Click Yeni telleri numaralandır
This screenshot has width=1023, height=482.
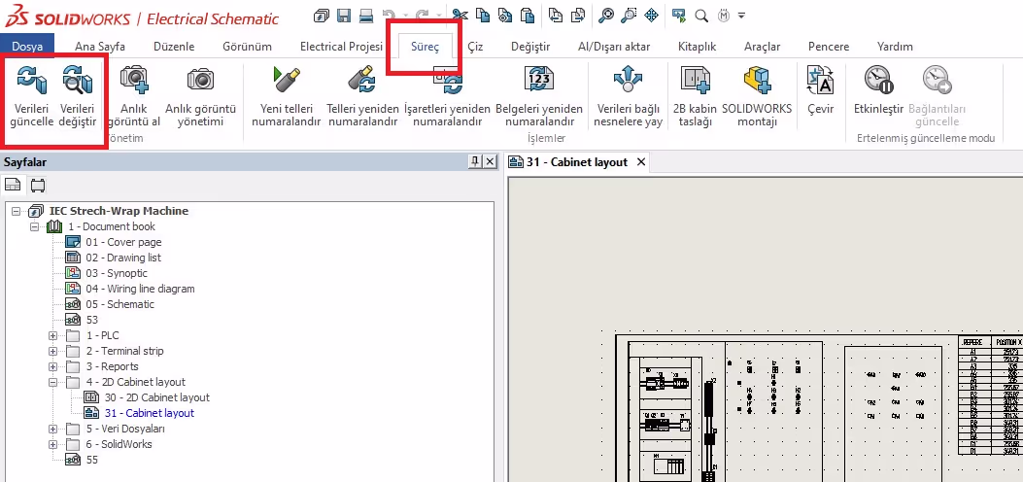pyautogui.click(x=287, y=81)
